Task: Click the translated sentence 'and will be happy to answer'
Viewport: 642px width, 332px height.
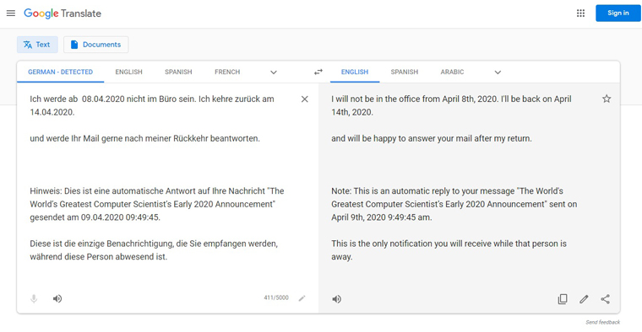Action: click(x=432, y=138)
